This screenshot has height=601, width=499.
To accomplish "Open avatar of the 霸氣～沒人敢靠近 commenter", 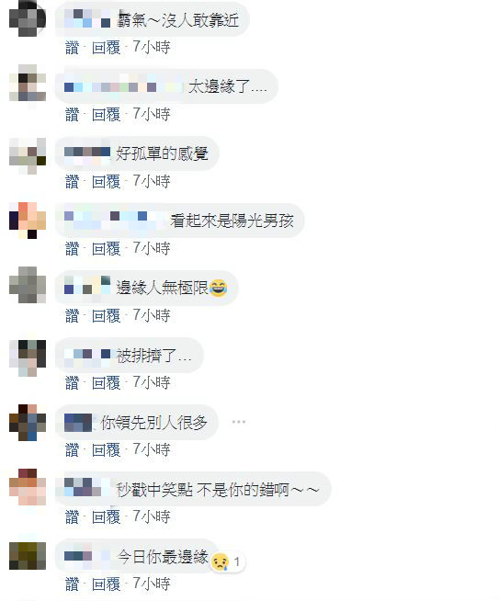I will 28,18.
